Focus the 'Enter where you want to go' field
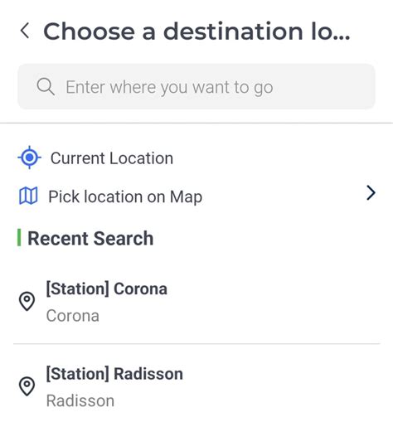 (196, 86)
